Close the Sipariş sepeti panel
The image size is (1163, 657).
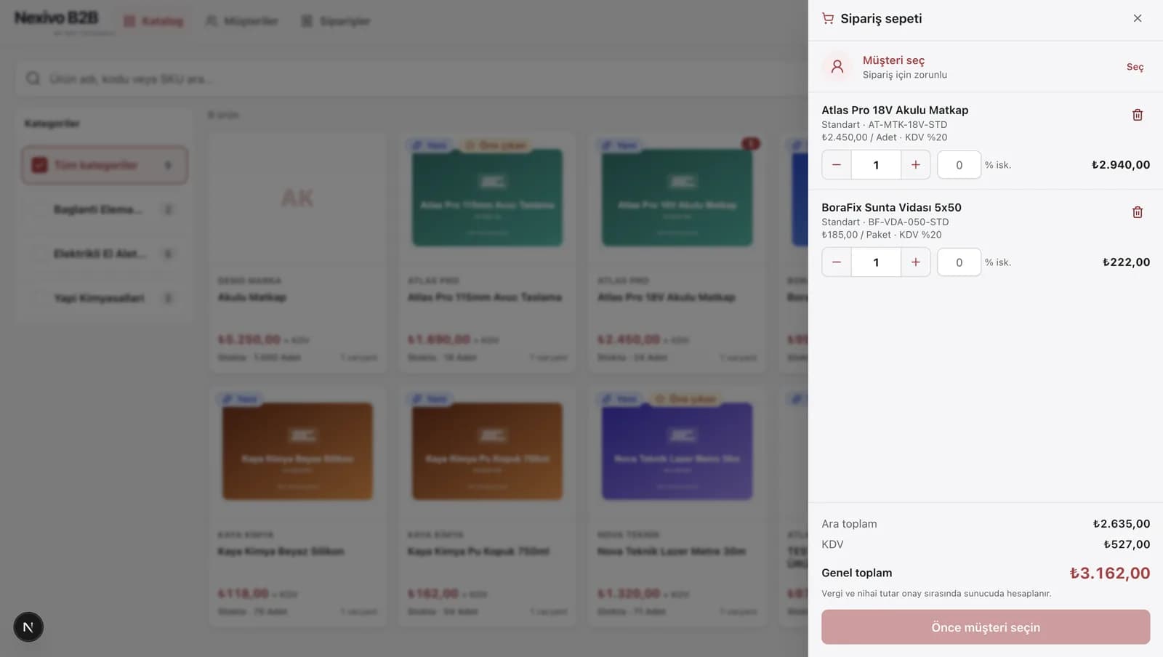[x=1138, y=18]
